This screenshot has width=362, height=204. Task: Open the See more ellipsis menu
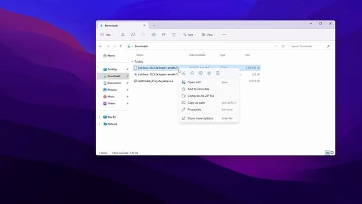(224, 35)
